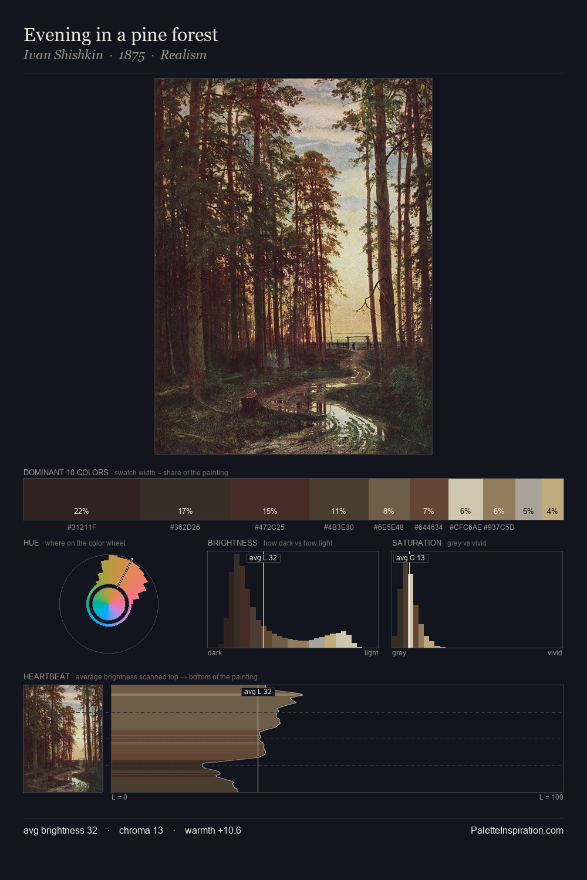The height and width of the screenshot is (880, 587).
Task: Click the HEARTBEAT section heading
Action: click(46, 676)
